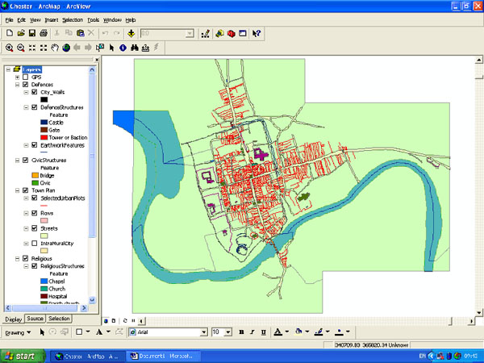Click the Add Data button
Viewport: 484px width, 363px height.
point(131,34)
